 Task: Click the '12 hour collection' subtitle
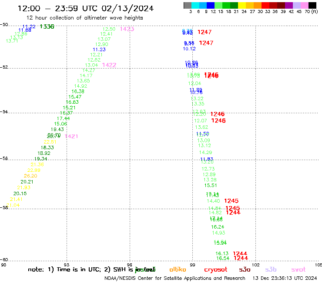84,18
